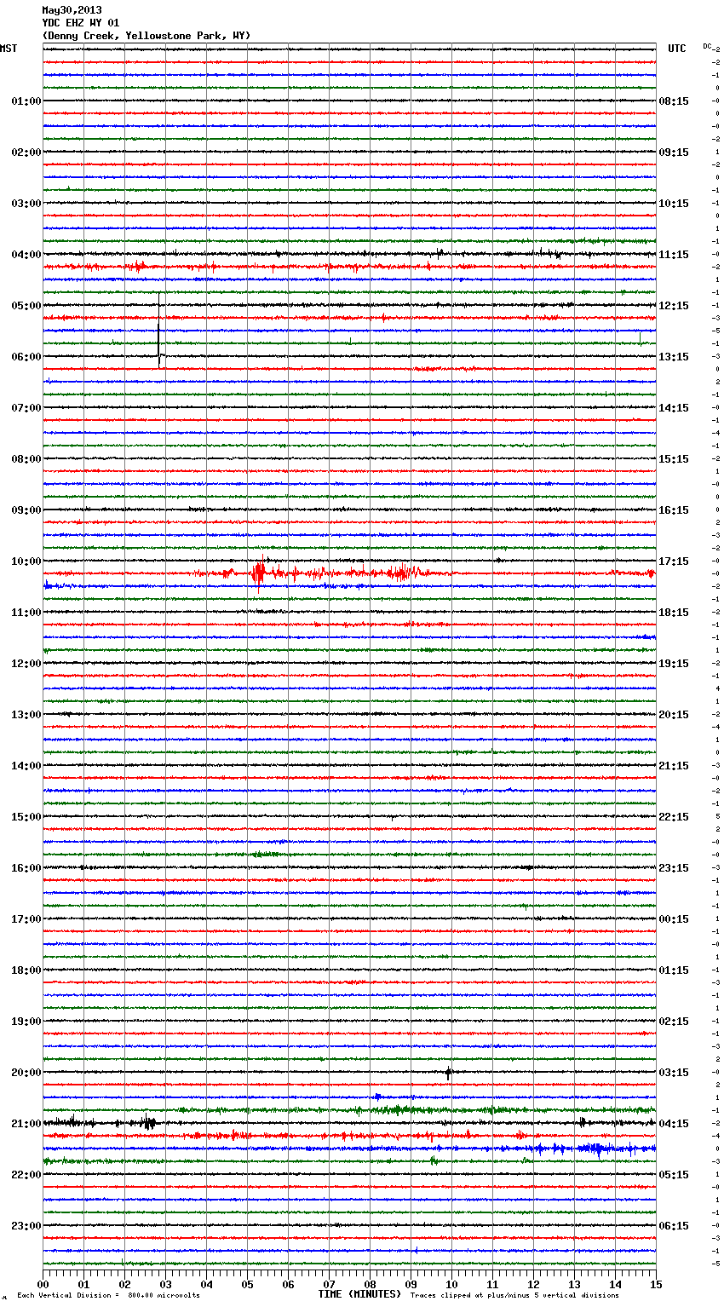Select the 22:00 MST time label
Screen dimensions: 724x1307
pos(26,1175)
